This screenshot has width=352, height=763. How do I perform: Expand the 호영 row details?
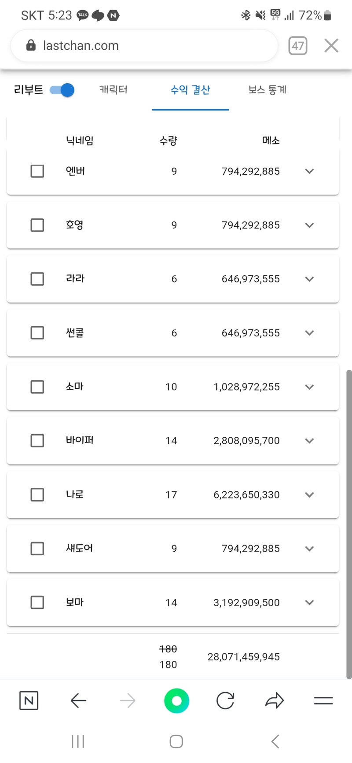309,225
